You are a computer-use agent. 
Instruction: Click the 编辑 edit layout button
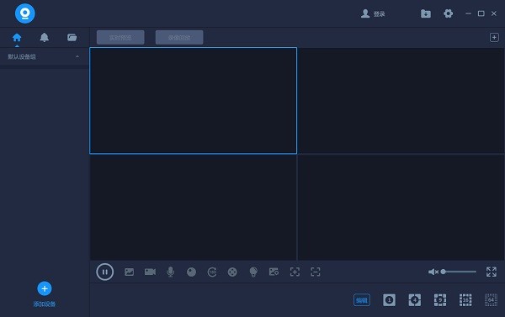point(362,300)
